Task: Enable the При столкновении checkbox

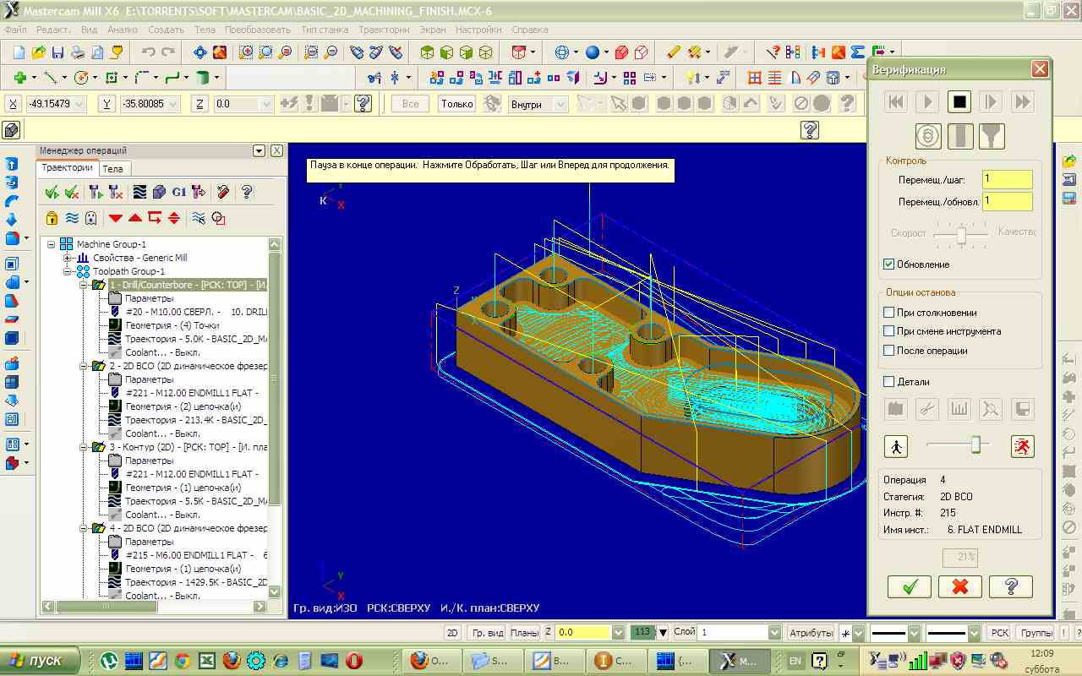Action: [888, 313]
